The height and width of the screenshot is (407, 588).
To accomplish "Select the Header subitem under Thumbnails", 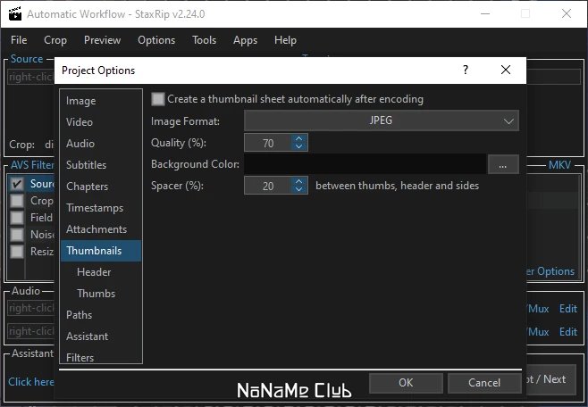I will tap(94, 272).
